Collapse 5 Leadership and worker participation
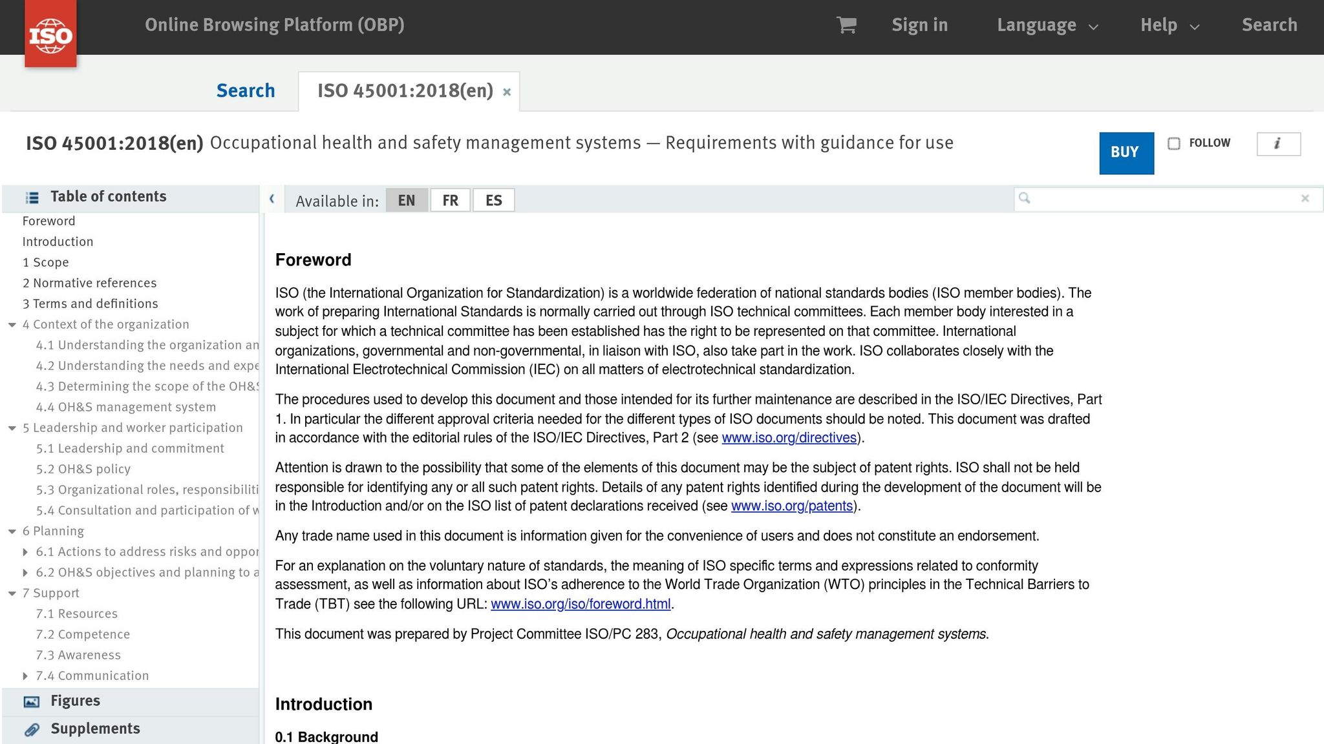Viewport: 1324px width, 744px height. pos(12,428)
